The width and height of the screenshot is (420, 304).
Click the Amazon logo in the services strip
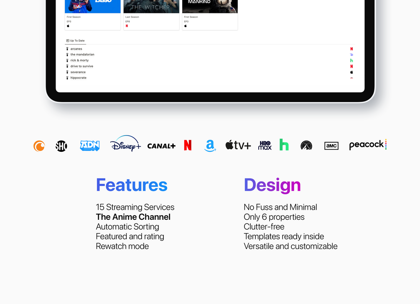coord(210,146)
